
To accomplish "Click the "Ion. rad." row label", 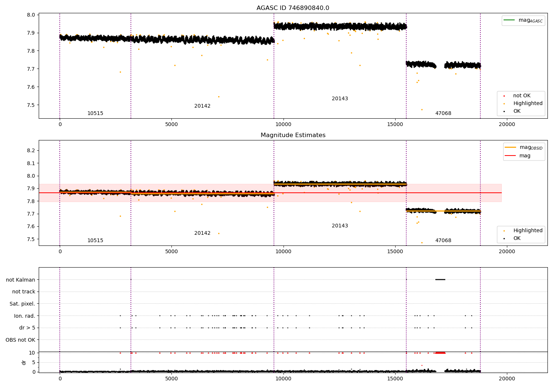I will (x=25, y=316).
